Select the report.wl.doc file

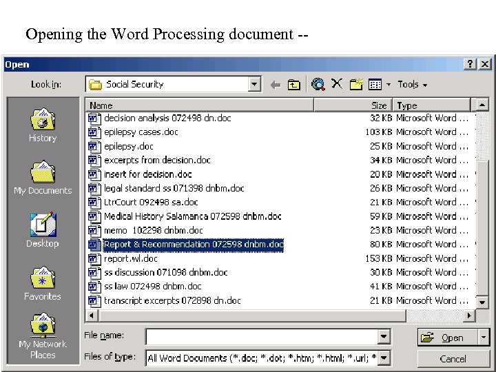point(131,259)
